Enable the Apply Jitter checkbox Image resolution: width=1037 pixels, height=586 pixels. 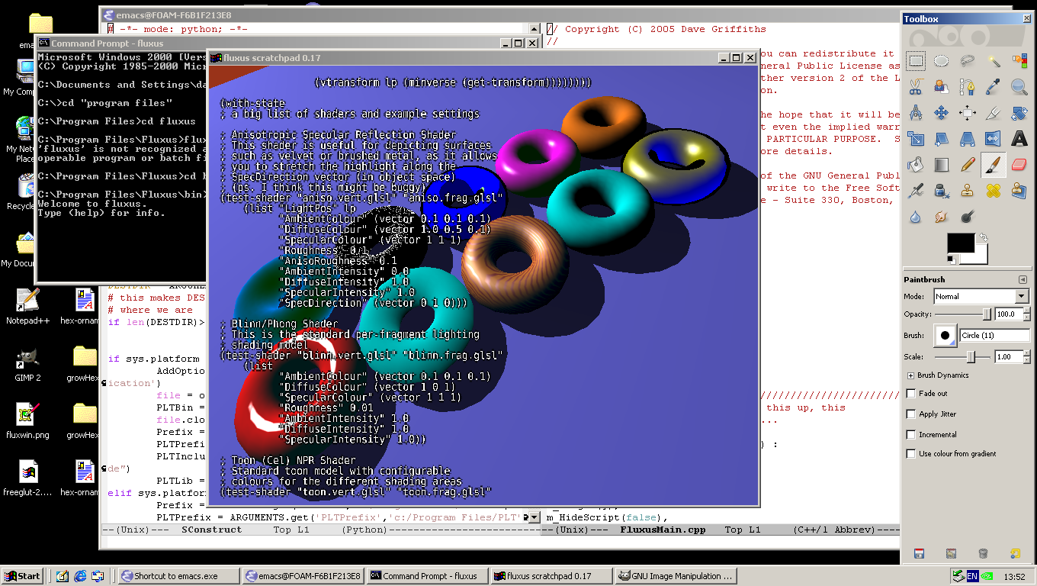911,414
